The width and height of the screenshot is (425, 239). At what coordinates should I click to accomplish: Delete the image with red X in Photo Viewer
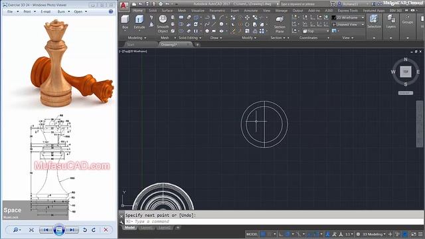[106, 230]
